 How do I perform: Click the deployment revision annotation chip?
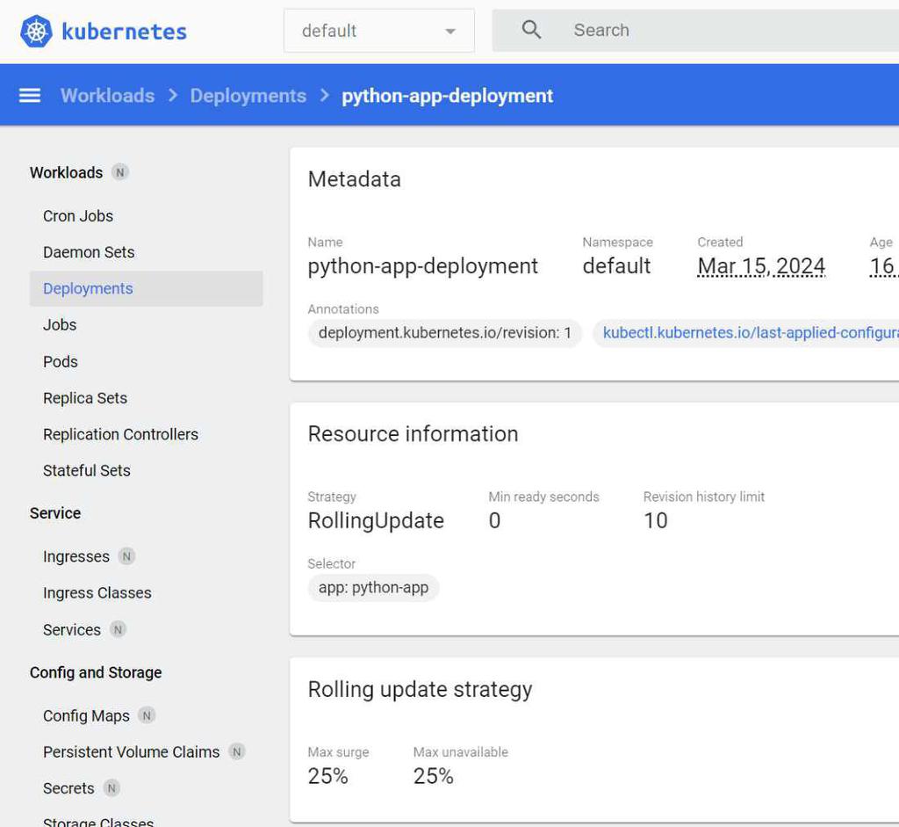pos(444,333)
